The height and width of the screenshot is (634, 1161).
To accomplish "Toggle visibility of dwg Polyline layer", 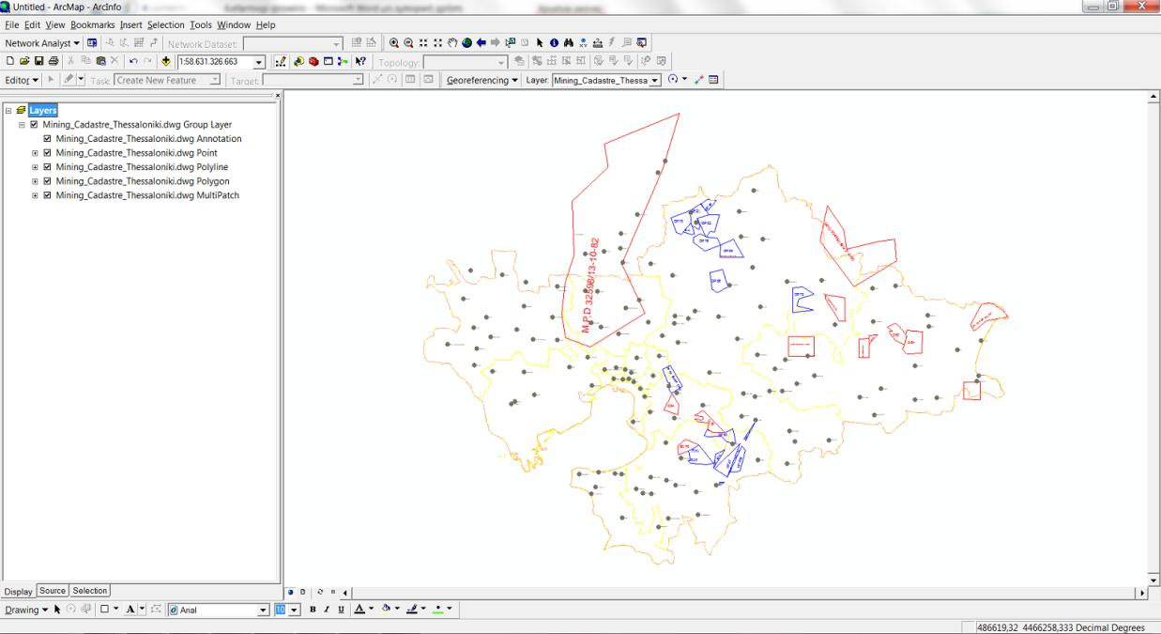I will point(48,166).
